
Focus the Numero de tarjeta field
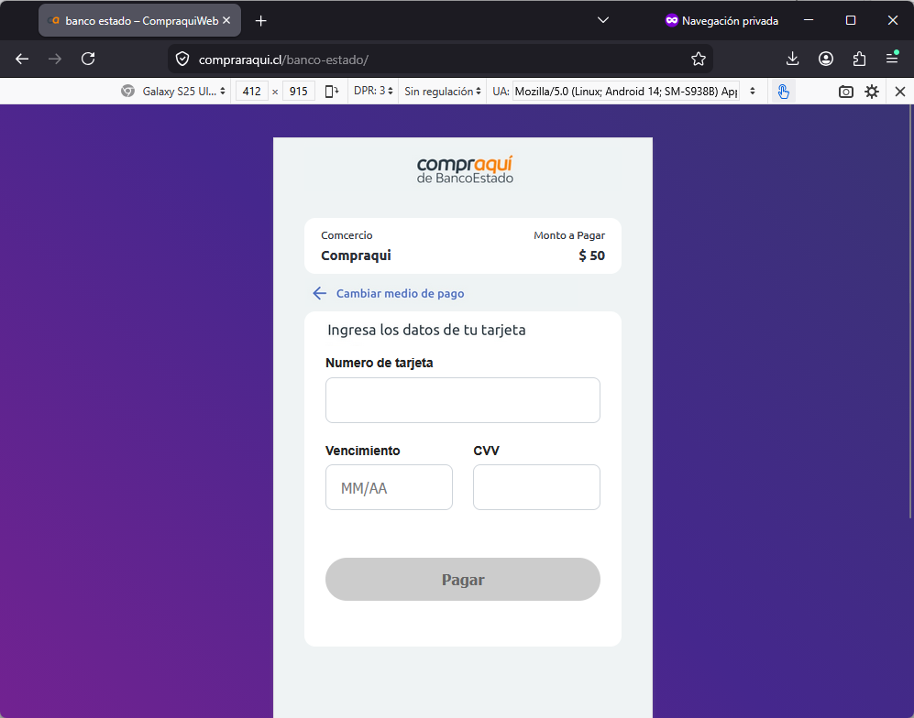pyautogui.click(x=462, y=400)
